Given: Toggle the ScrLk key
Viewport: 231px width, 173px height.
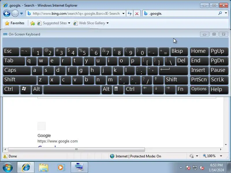Looking at the screenshot, I should coord(219,80).
